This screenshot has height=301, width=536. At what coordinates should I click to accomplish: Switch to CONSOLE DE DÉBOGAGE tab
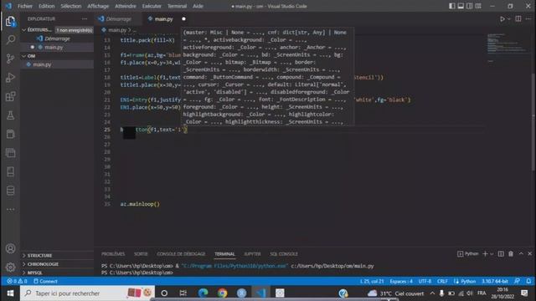coord(181,254)
